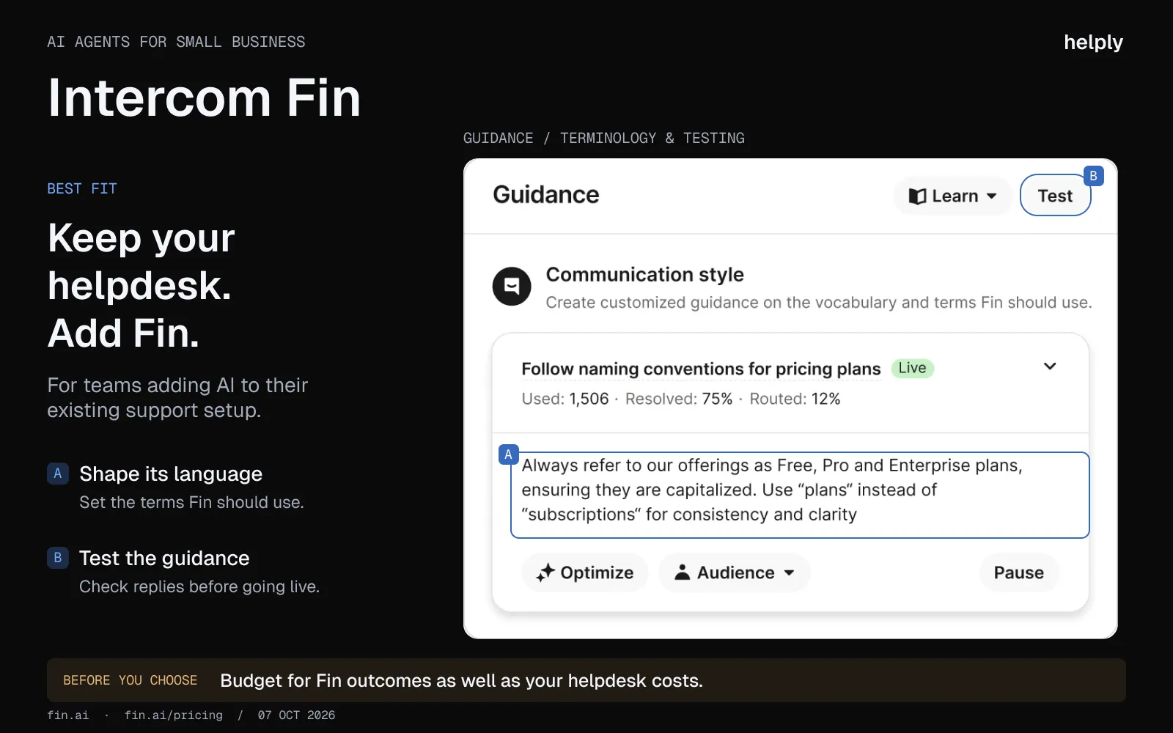Click the Test button
This screenshot has width=1173, height=733.
tap(1055, 196)
